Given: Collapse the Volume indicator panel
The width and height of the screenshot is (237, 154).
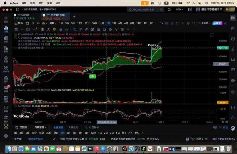Looking at the screenshot, I should click(x=15, y=90).
